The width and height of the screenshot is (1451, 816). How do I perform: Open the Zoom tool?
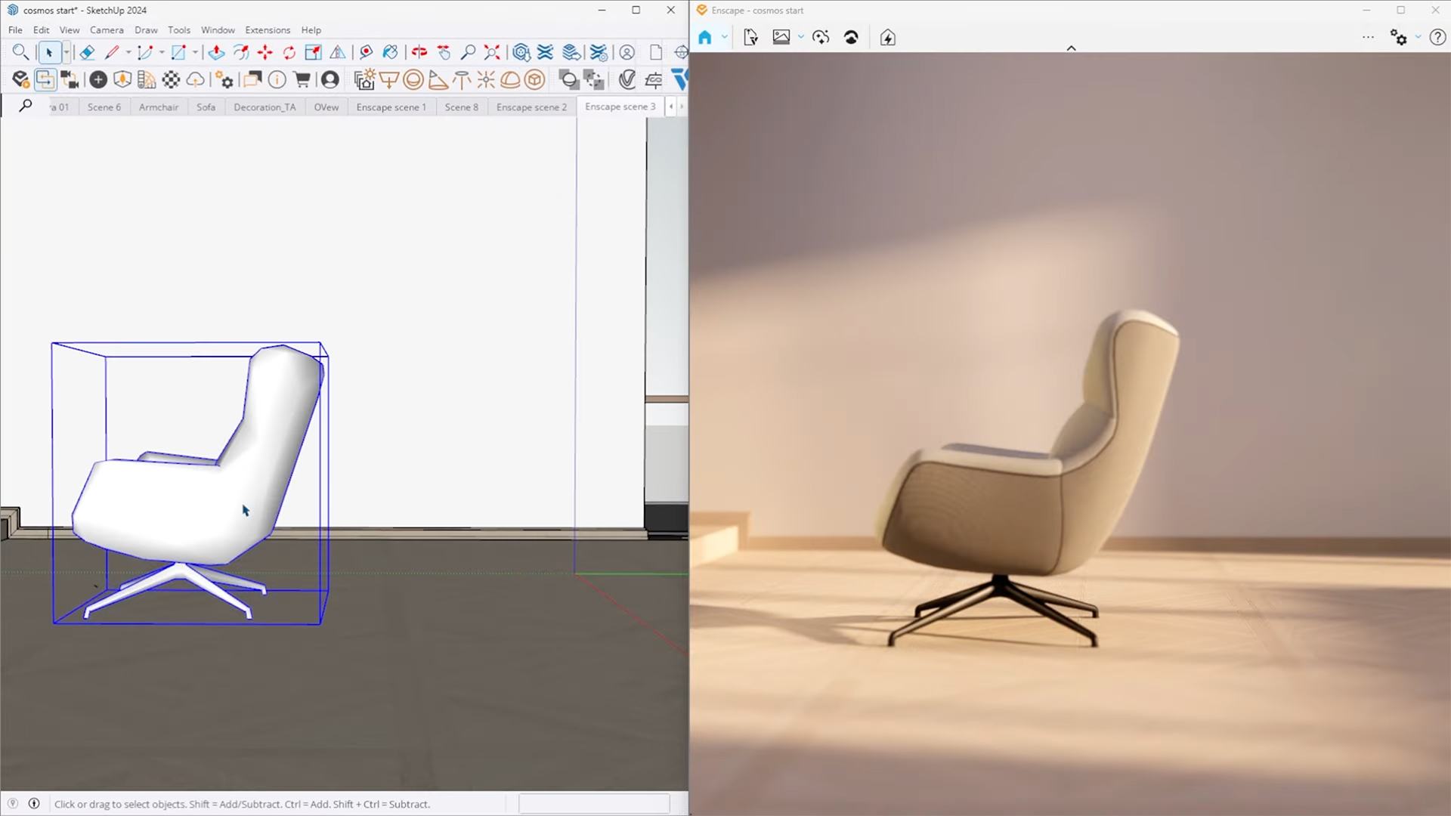pos(467,52)
